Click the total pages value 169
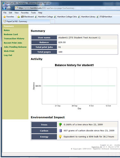 60,52
